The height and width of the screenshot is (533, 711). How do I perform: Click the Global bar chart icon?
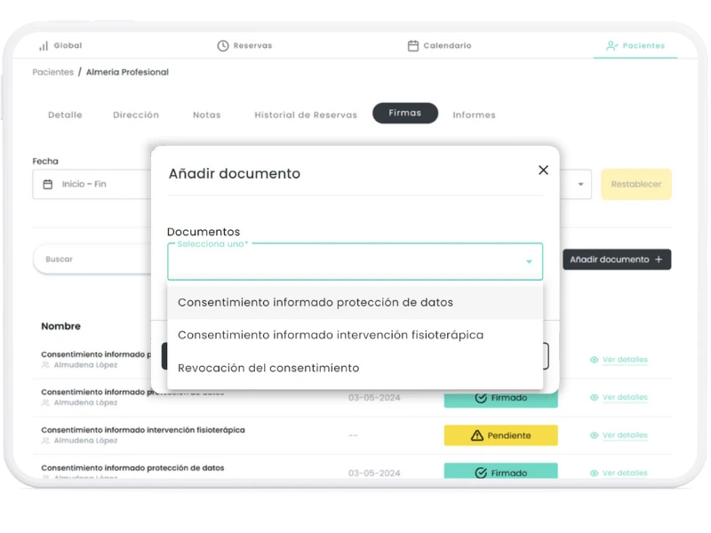[44, 46]
